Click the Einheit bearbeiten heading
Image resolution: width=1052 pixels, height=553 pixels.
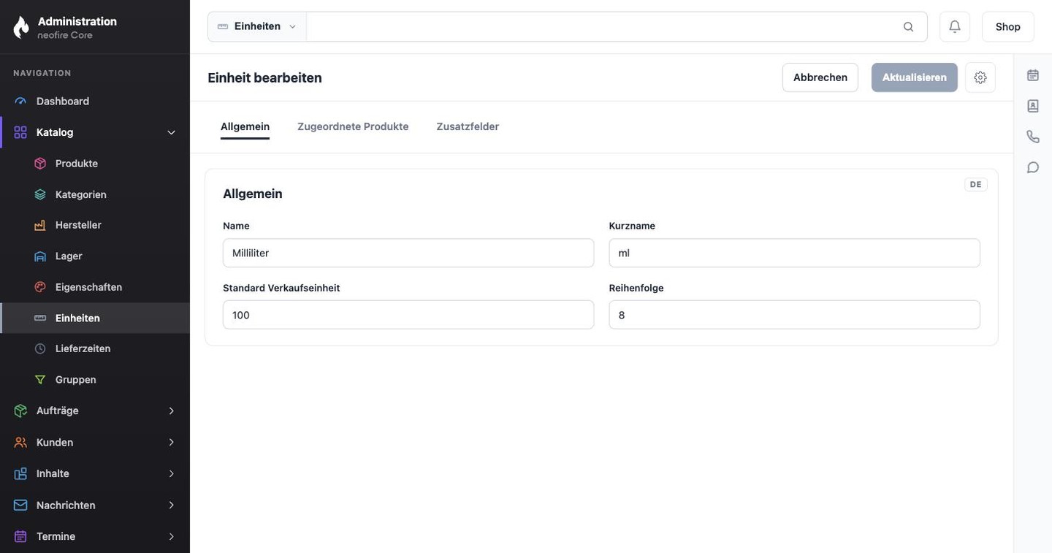(x=264, y=77)
